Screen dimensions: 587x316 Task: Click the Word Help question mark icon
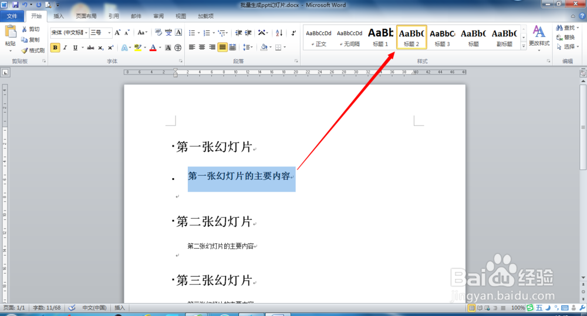[582, 16]
